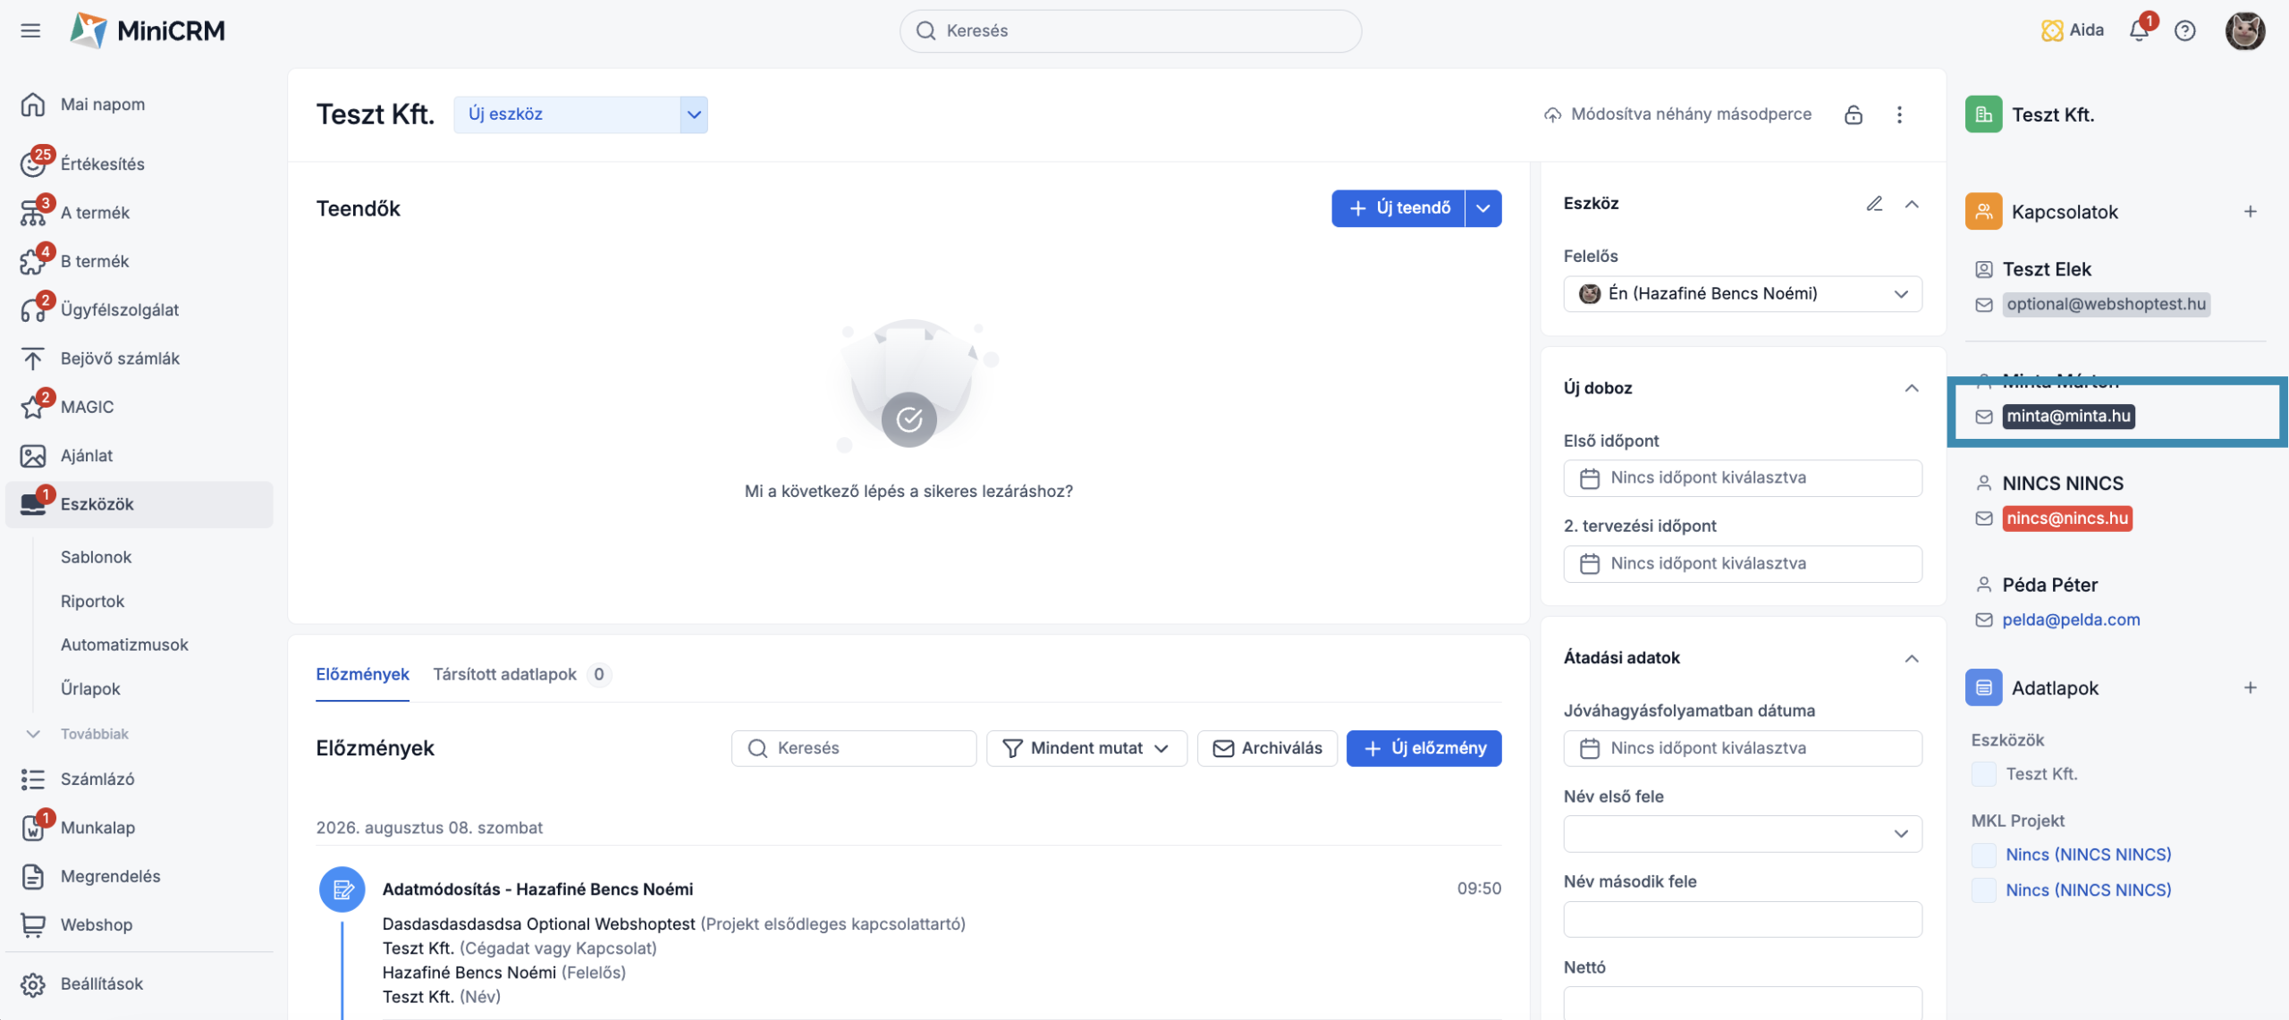
Task: Add a new data sheet via Adatlapok plus
Action: pyautogui.click(x=2250, y=687)
